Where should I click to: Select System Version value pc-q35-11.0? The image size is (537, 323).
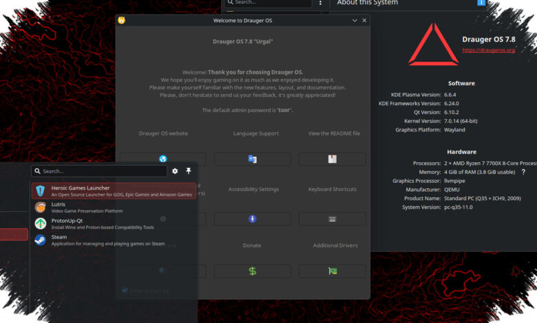(x=459, y=207)
